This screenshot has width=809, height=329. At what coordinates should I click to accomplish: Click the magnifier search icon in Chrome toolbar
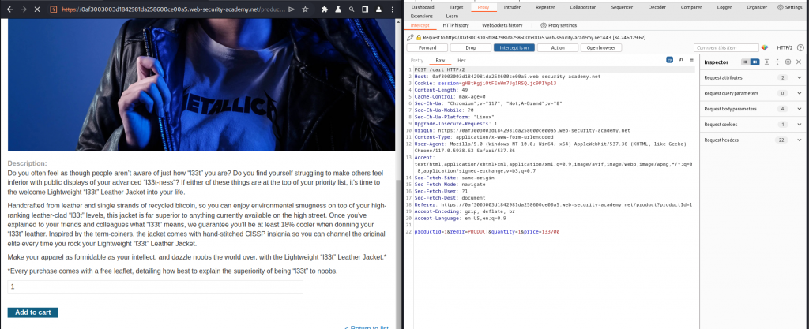tap(352, 9)
